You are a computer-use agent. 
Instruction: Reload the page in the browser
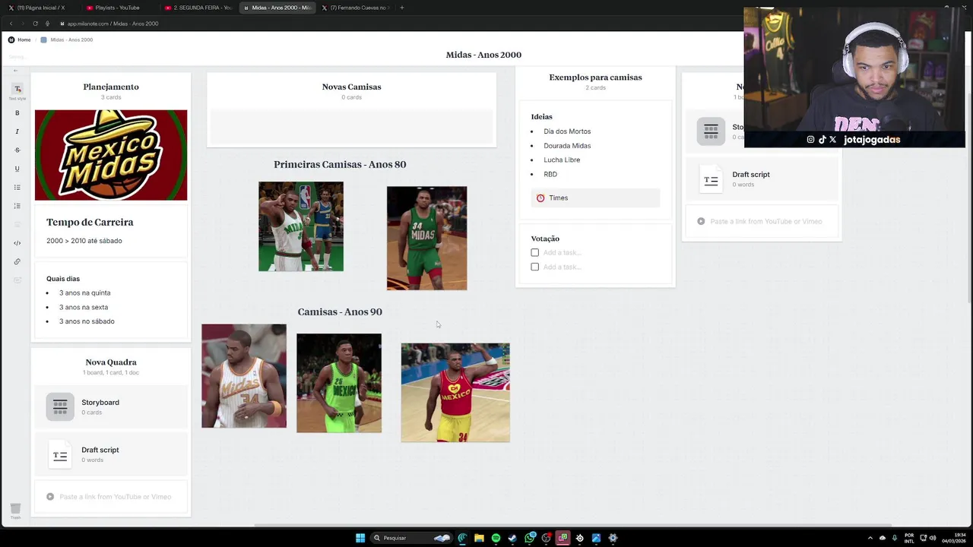pyautogui.click(x=35, y=24)
